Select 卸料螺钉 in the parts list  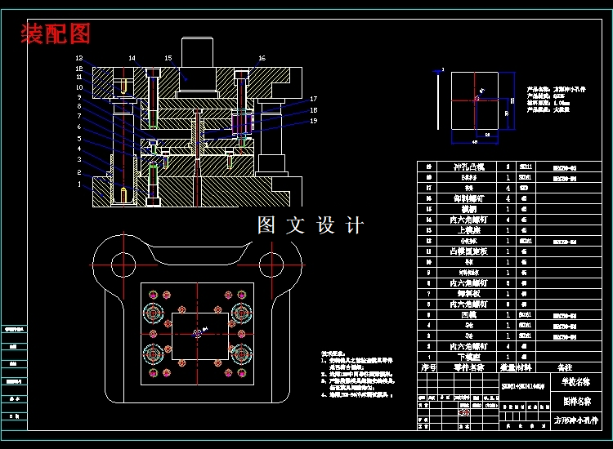[x=469, y=198]
